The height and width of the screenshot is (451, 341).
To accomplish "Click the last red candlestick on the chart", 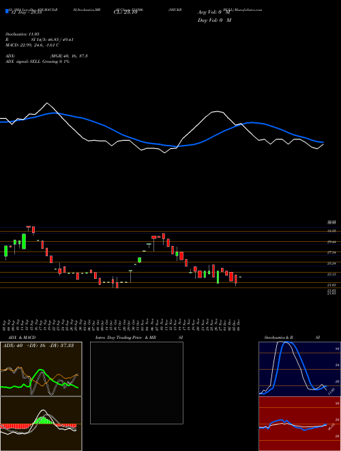I will pyautogui.click(x=236, y=279).
